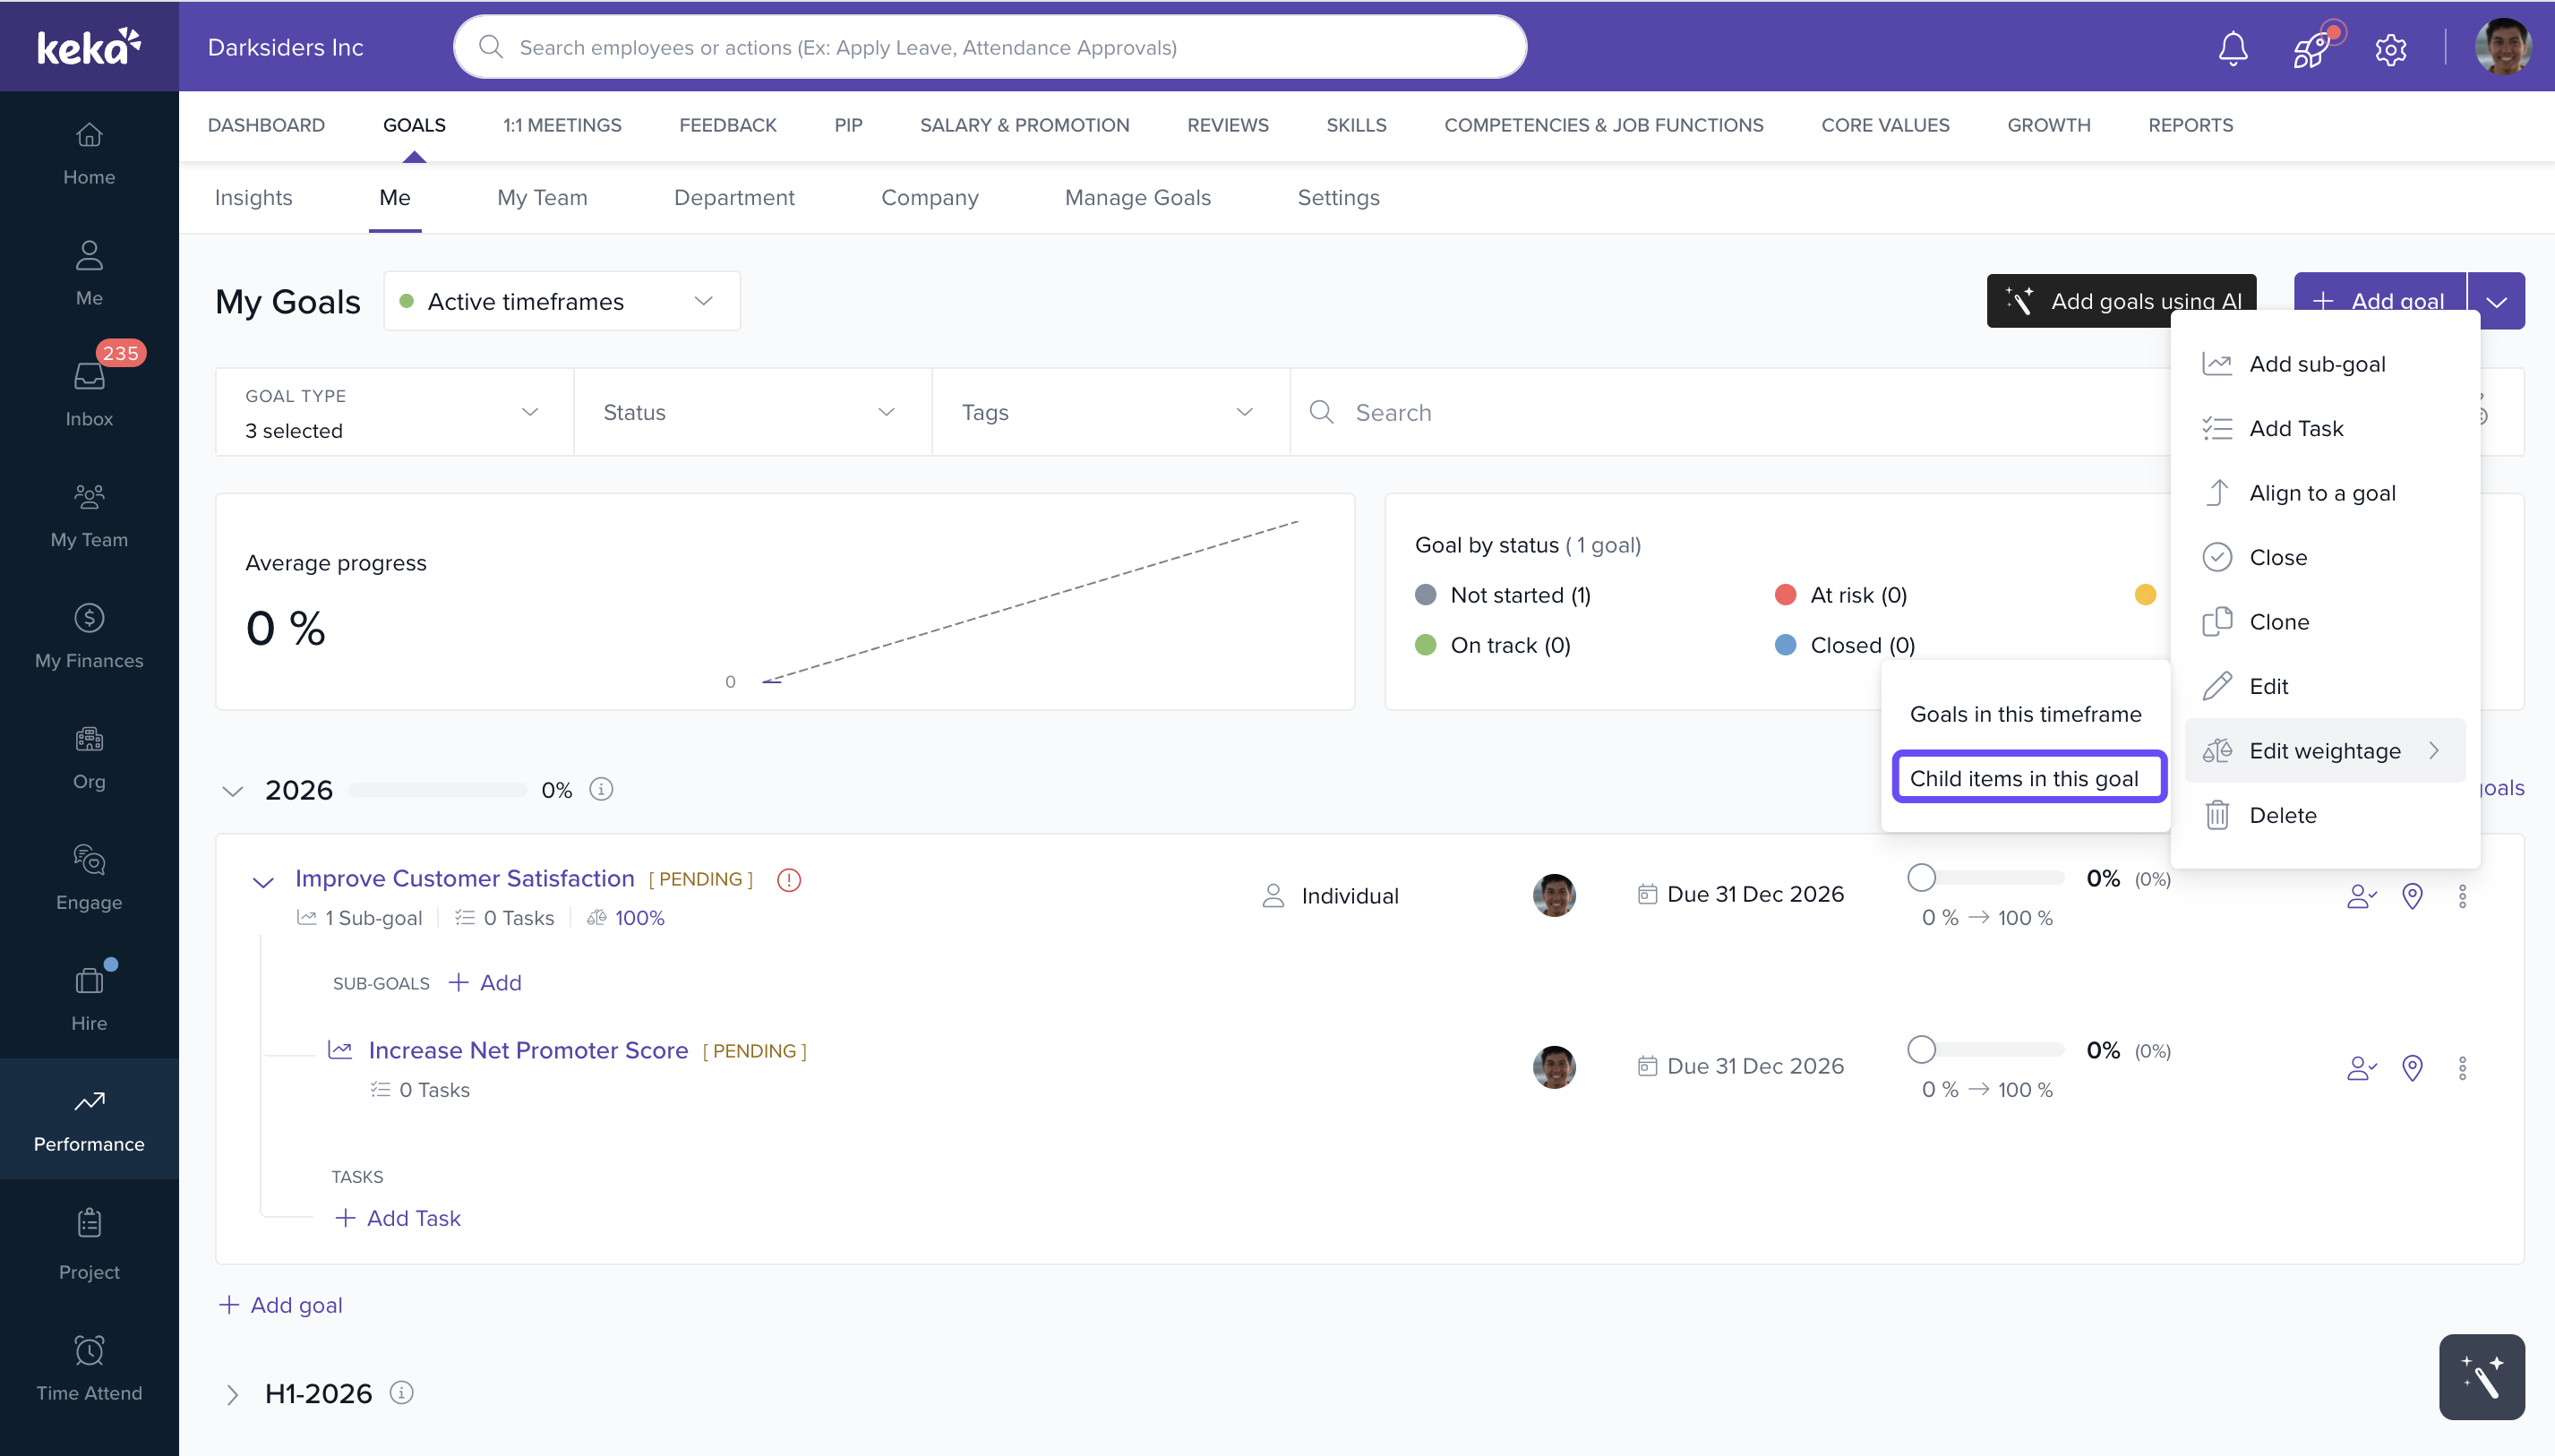Switch to the My Team goals tab

[x=542, y=198]
